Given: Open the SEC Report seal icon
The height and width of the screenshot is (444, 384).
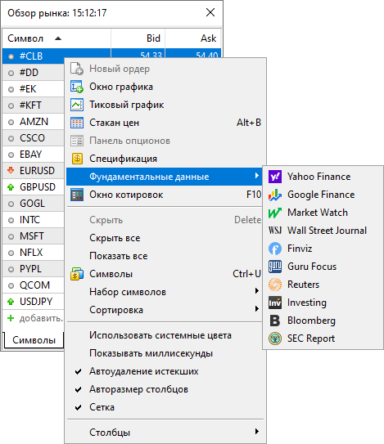Looking at the screenshot, I should tap(275, 339).
